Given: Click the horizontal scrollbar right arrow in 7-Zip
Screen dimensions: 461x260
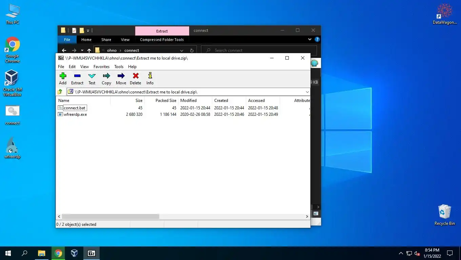Looking at the screenshot, I should [307, 216].
